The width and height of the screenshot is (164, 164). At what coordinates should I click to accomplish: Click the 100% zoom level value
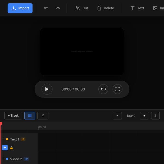[x=131, y=116]
